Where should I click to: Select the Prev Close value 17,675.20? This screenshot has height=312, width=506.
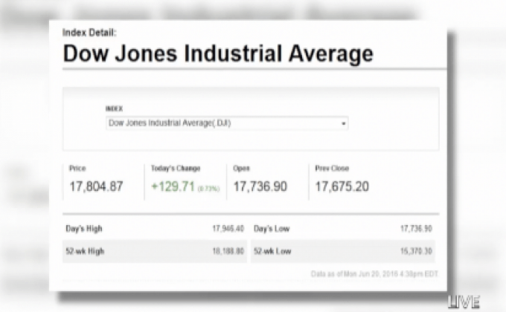[342, 186]
